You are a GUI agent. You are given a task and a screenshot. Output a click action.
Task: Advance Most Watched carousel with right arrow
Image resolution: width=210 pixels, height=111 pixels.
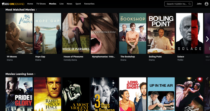point(207,39)
